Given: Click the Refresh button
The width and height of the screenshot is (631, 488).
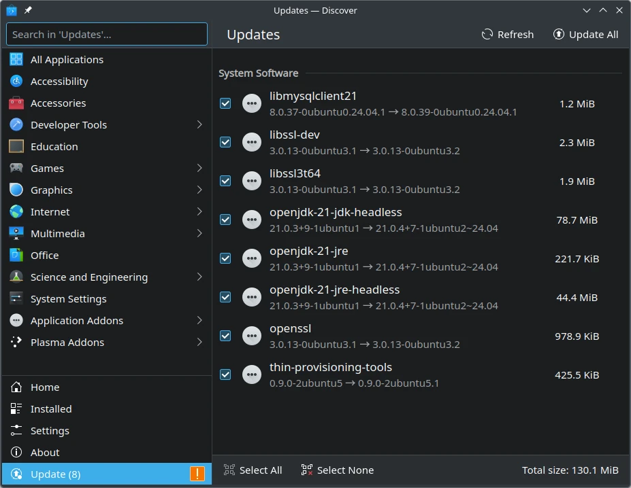Looking at the screenshot, I should pyautogui.click(x=508, y=35).
